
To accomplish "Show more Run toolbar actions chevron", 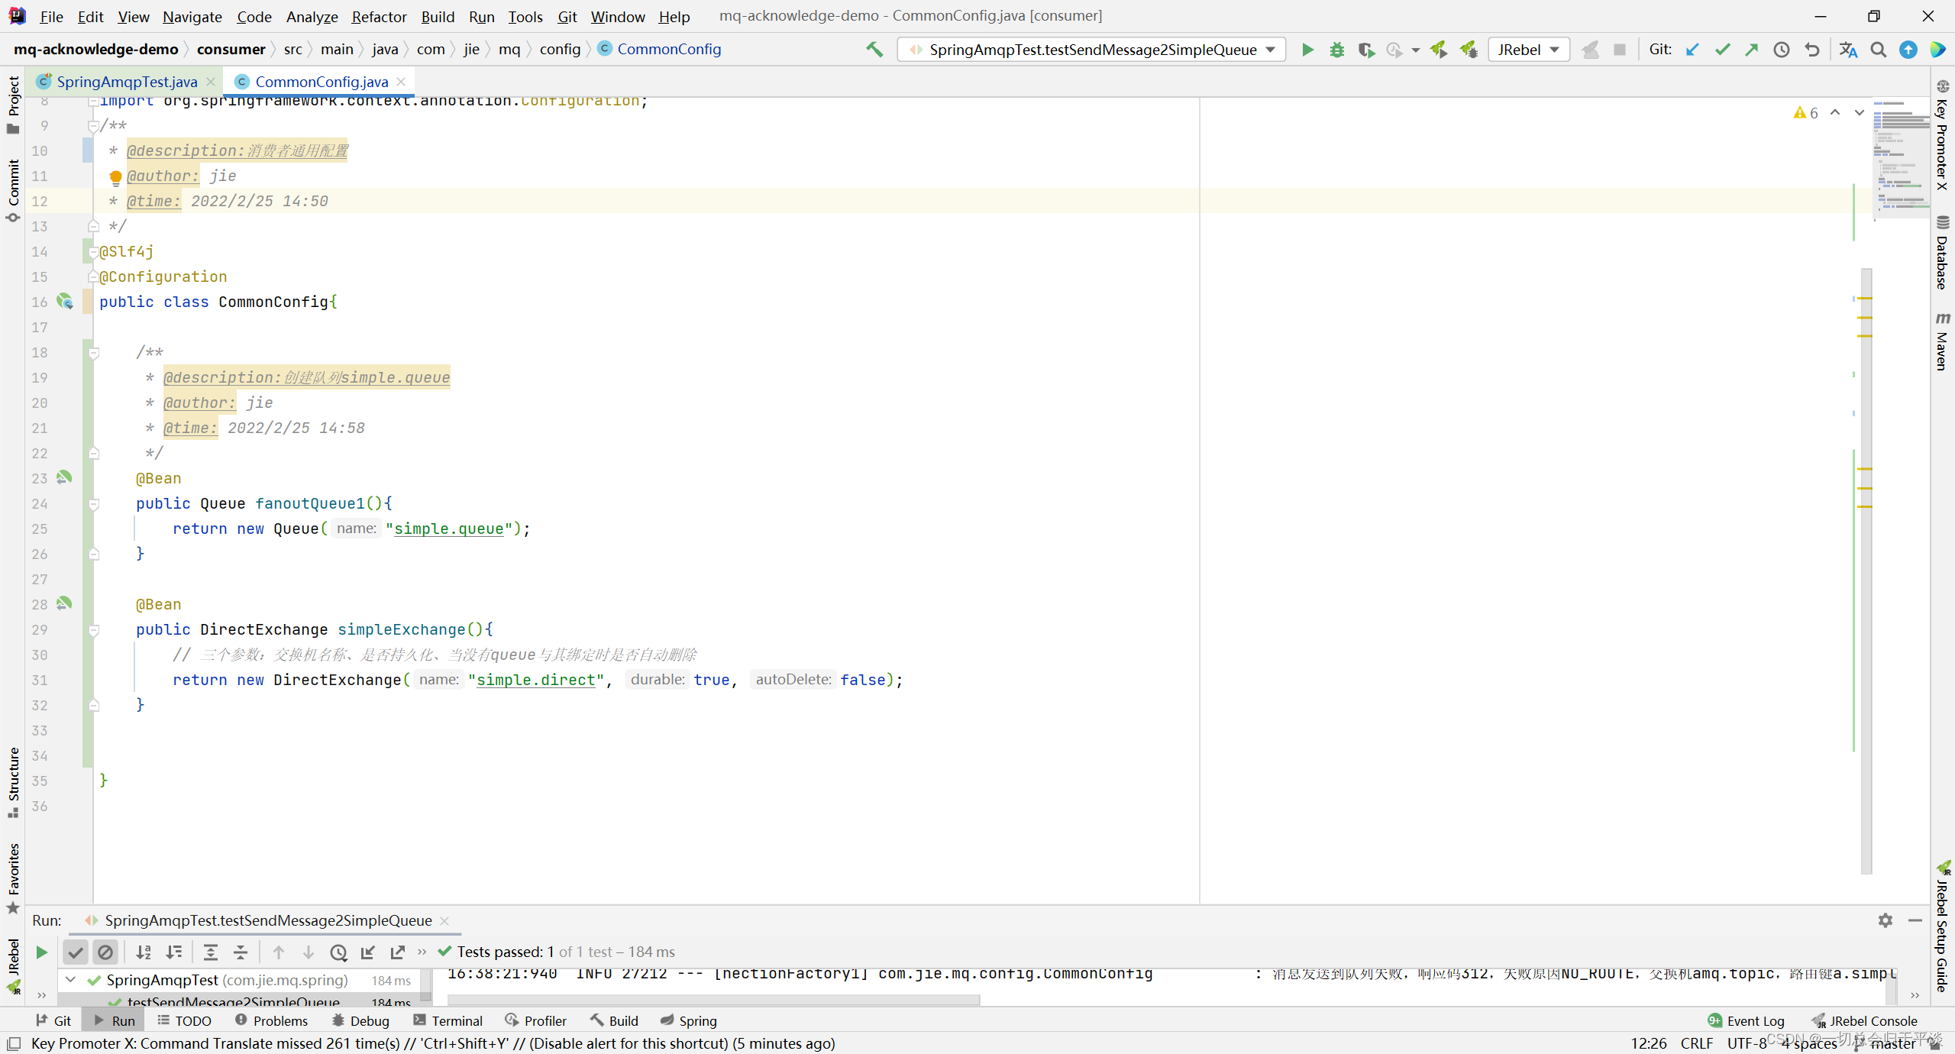I will (422, 952).
